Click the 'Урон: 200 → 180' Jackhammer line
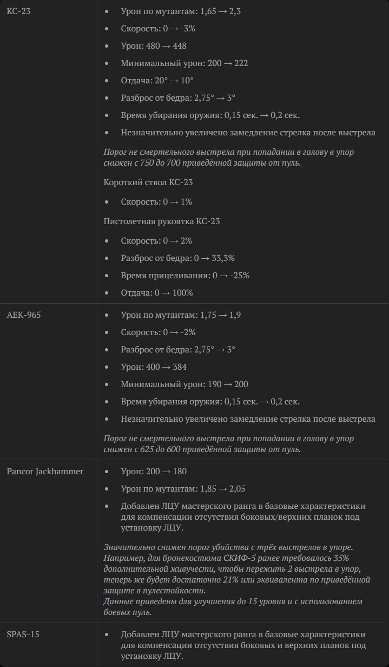The width and height of the screenshot is (389, 667). [154, 472]
